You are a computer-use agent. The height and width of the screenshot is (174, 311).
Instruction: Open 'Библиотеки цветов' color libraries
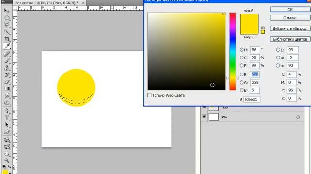coord(290,39)
